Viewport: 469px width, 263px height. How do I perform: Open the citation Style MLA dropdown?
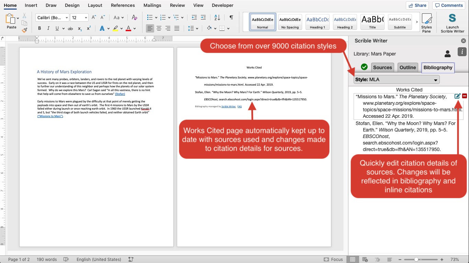tap(397, 80)
